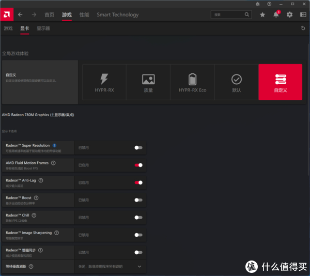Viewport: 310px width, 276px height.
Task: Disable AMD Fluid Motion Frames toggle
Action: [x=138, y=165]
